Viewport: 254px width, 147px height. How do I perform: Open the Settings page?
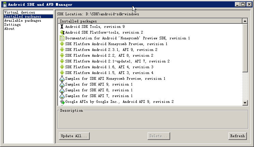12,25
